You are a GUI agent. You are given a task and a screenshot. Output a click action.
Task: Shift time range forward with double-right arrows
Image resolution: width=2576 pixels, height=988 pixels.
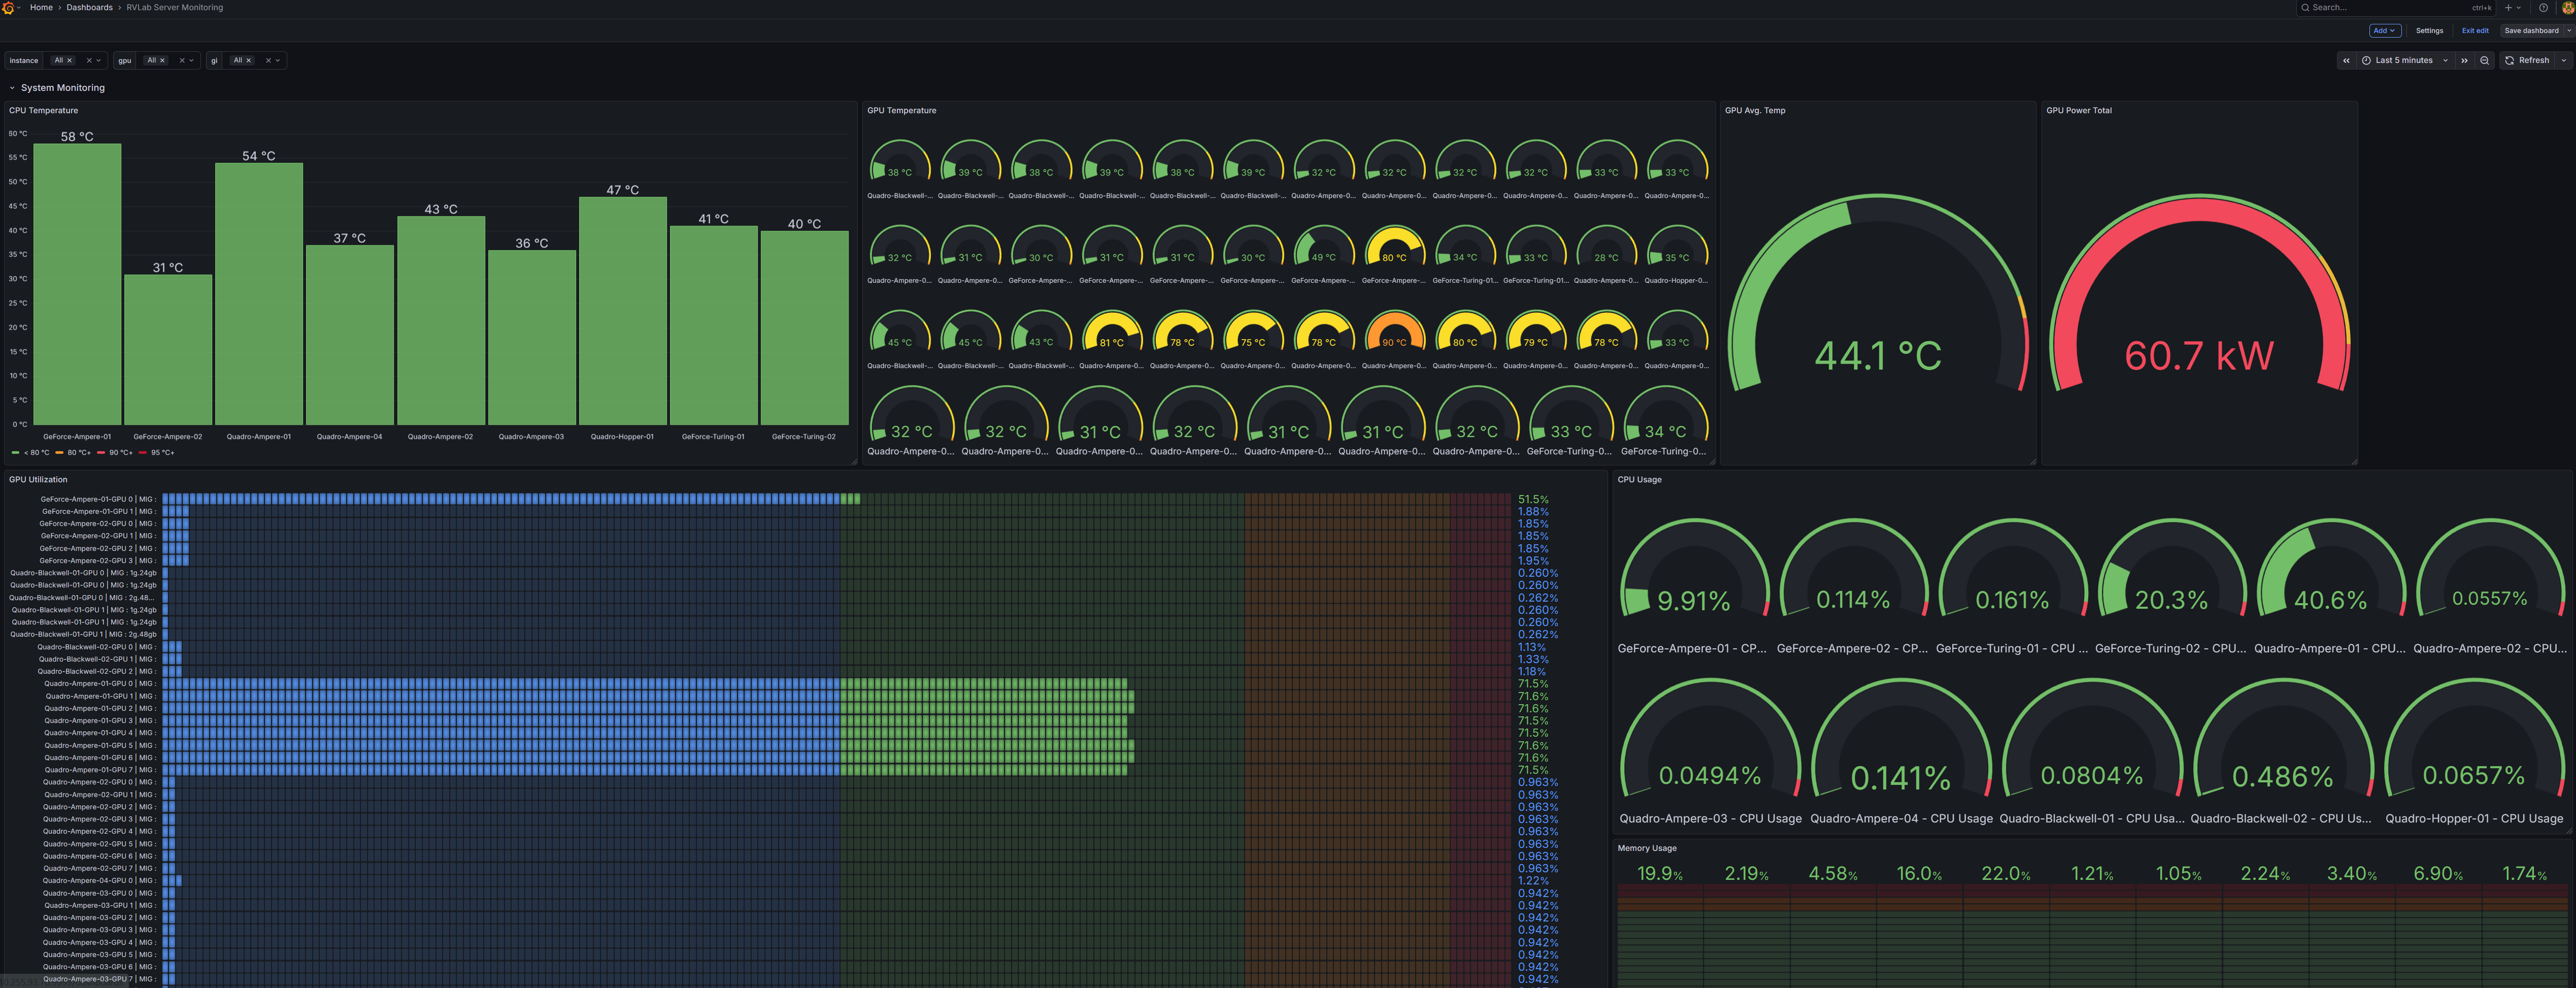pos(2464,60)
